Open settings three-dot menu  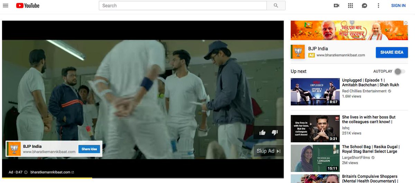click(378, 6)
